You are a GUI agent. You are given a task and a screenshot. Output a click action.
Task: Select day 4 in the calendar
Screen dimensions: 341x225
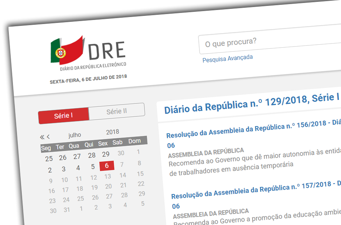coord(78,168)
